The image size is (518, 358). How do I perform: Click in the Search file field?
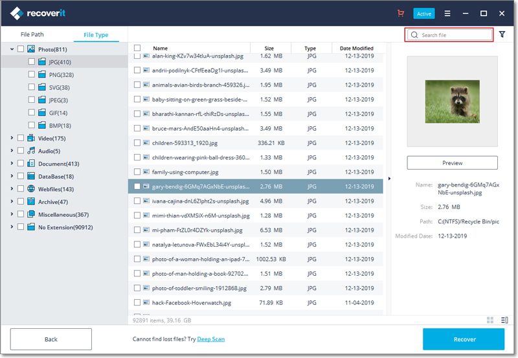[449, 35]
